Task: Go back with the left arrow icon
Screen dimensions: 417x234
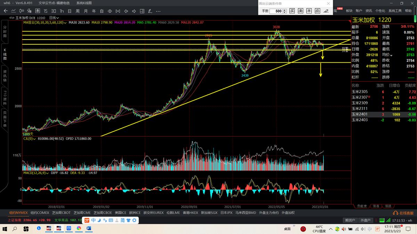Action: pyautogui.click(x=5, y=11)
